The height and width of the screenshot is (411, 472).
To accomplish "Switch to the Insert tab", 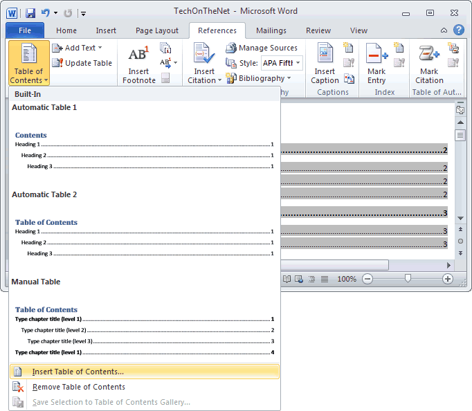I will pyautogui.click(x=106, y=30).
